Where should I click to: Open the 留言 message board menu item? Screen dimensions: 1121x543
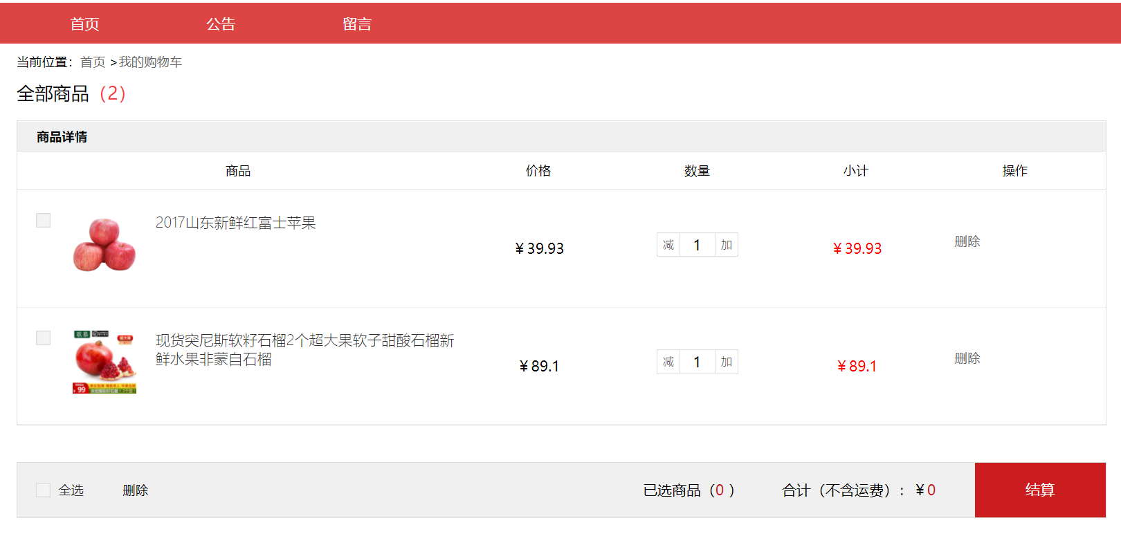point(356,23)
